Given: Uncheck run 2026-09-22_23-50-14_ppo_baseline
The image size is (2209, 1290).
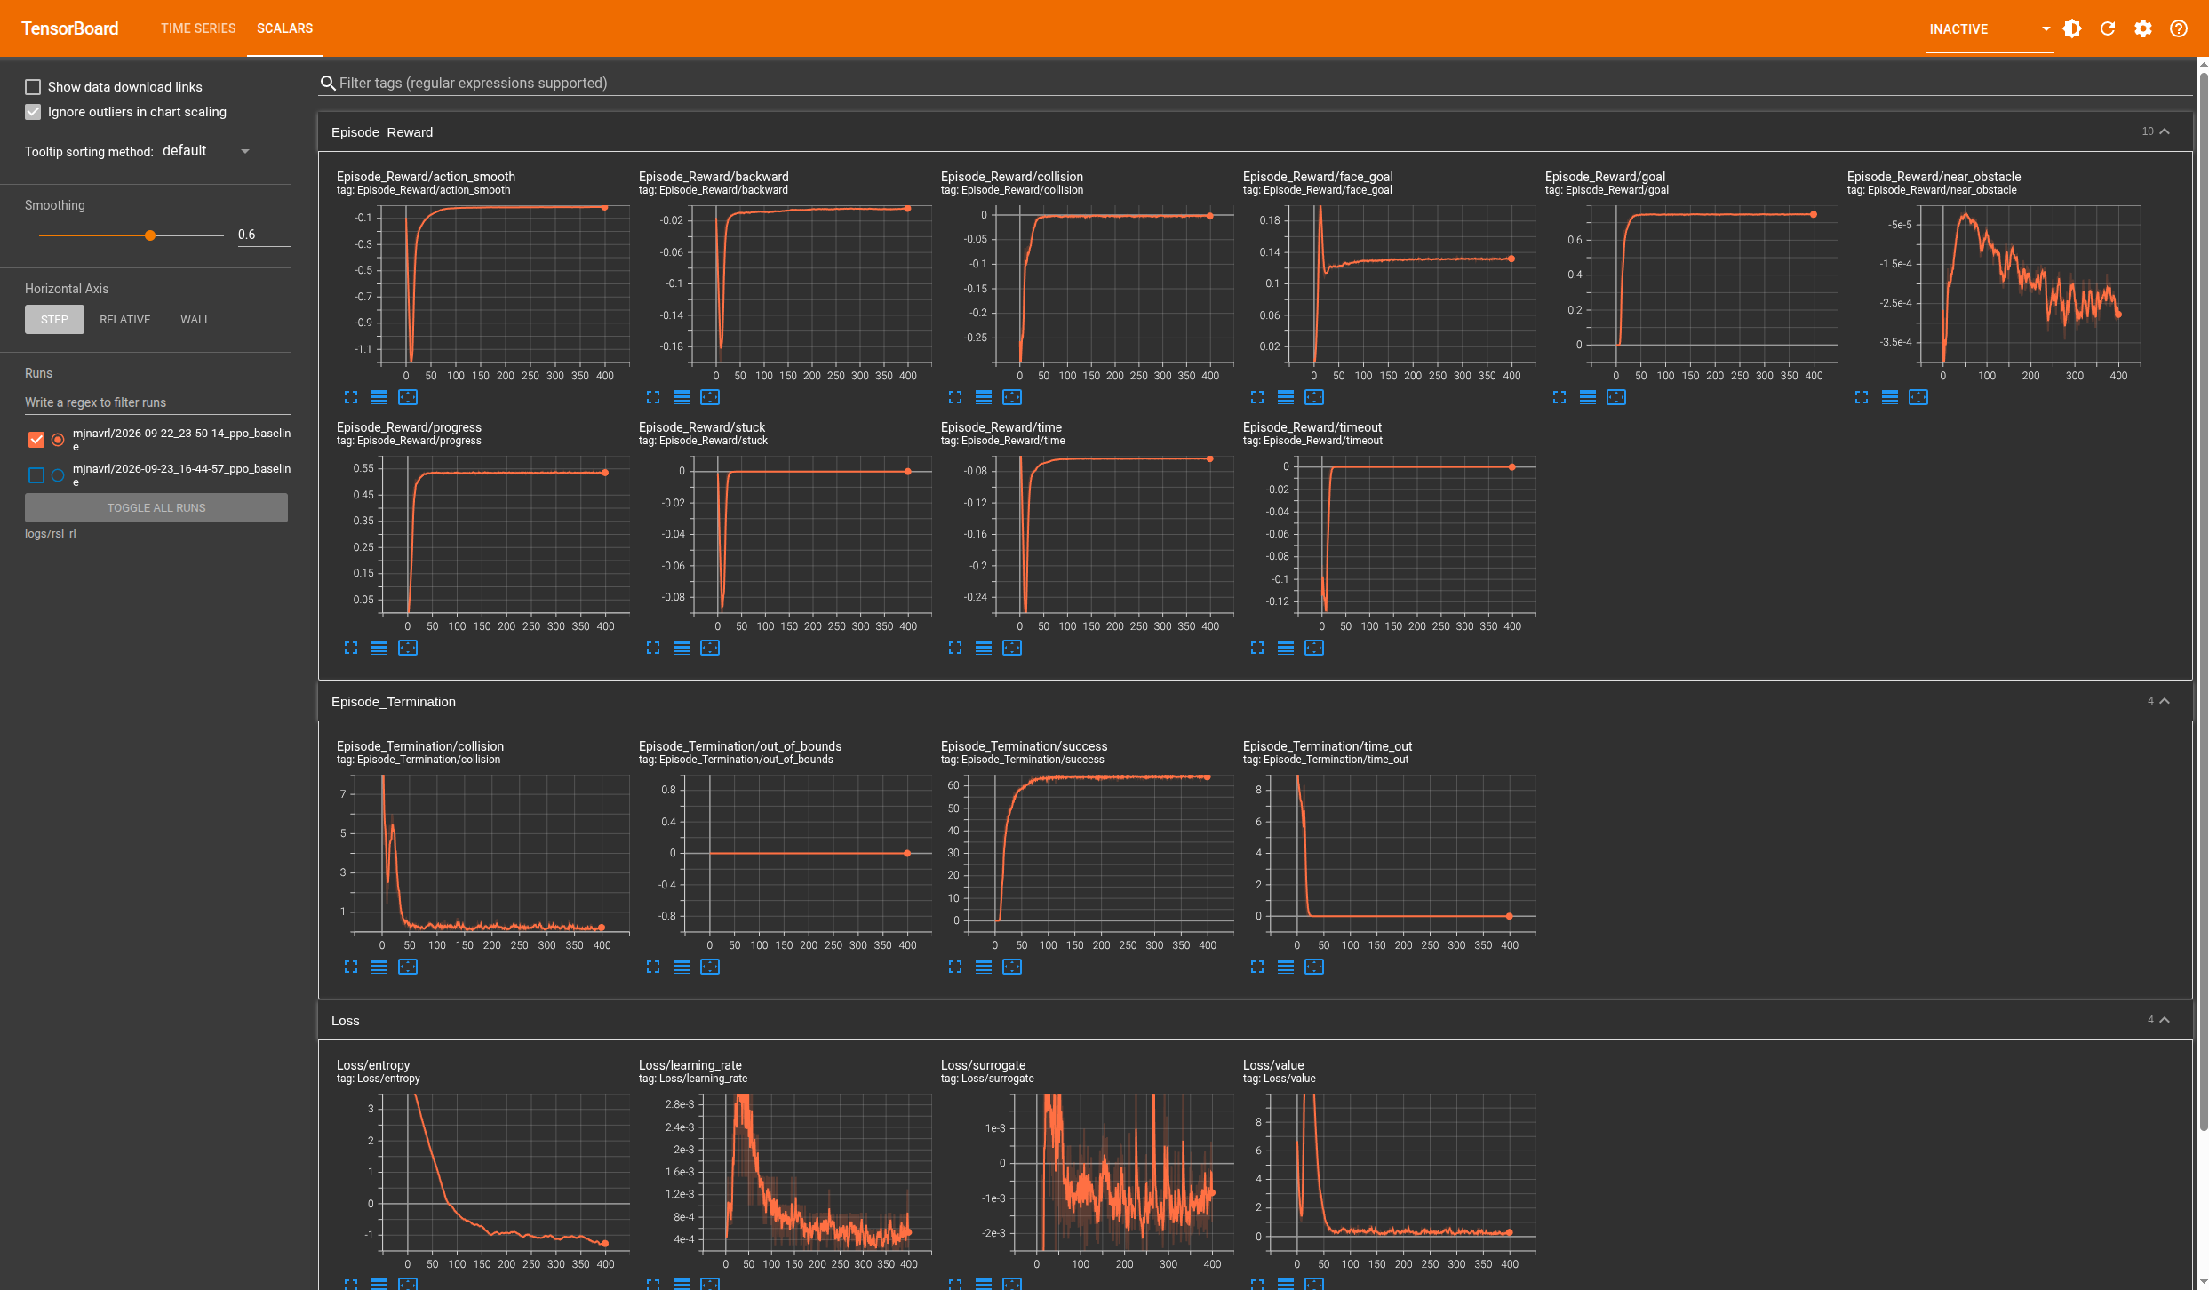Looking at the screenshot, I should (x=36, y=439).
